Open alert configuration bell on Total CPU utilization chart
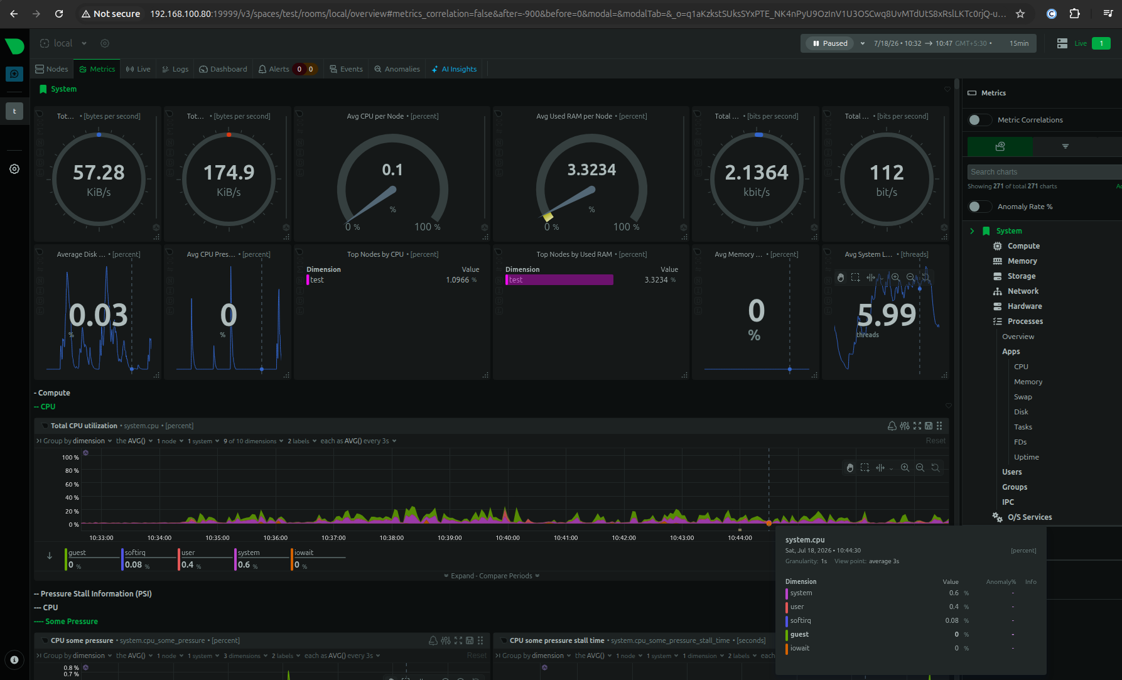The height and width of the screenshot is (680, 1122). [x=892, y=426]
